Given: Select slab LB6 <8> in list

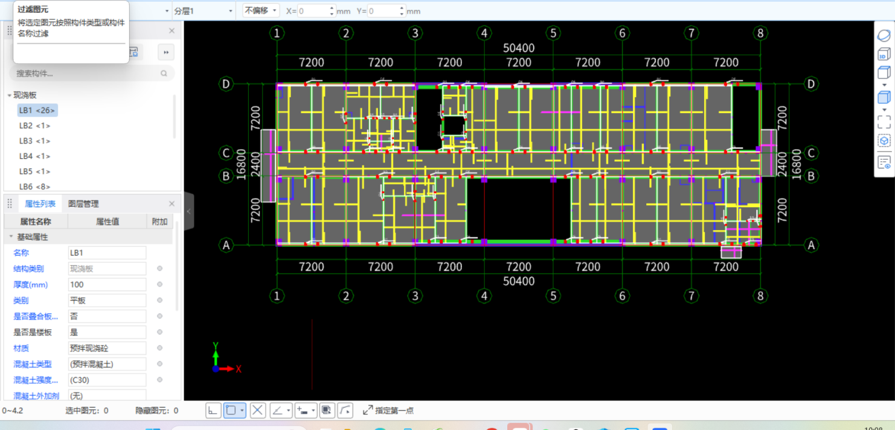Looking at the screenshot, I should [x=34, y=187].
